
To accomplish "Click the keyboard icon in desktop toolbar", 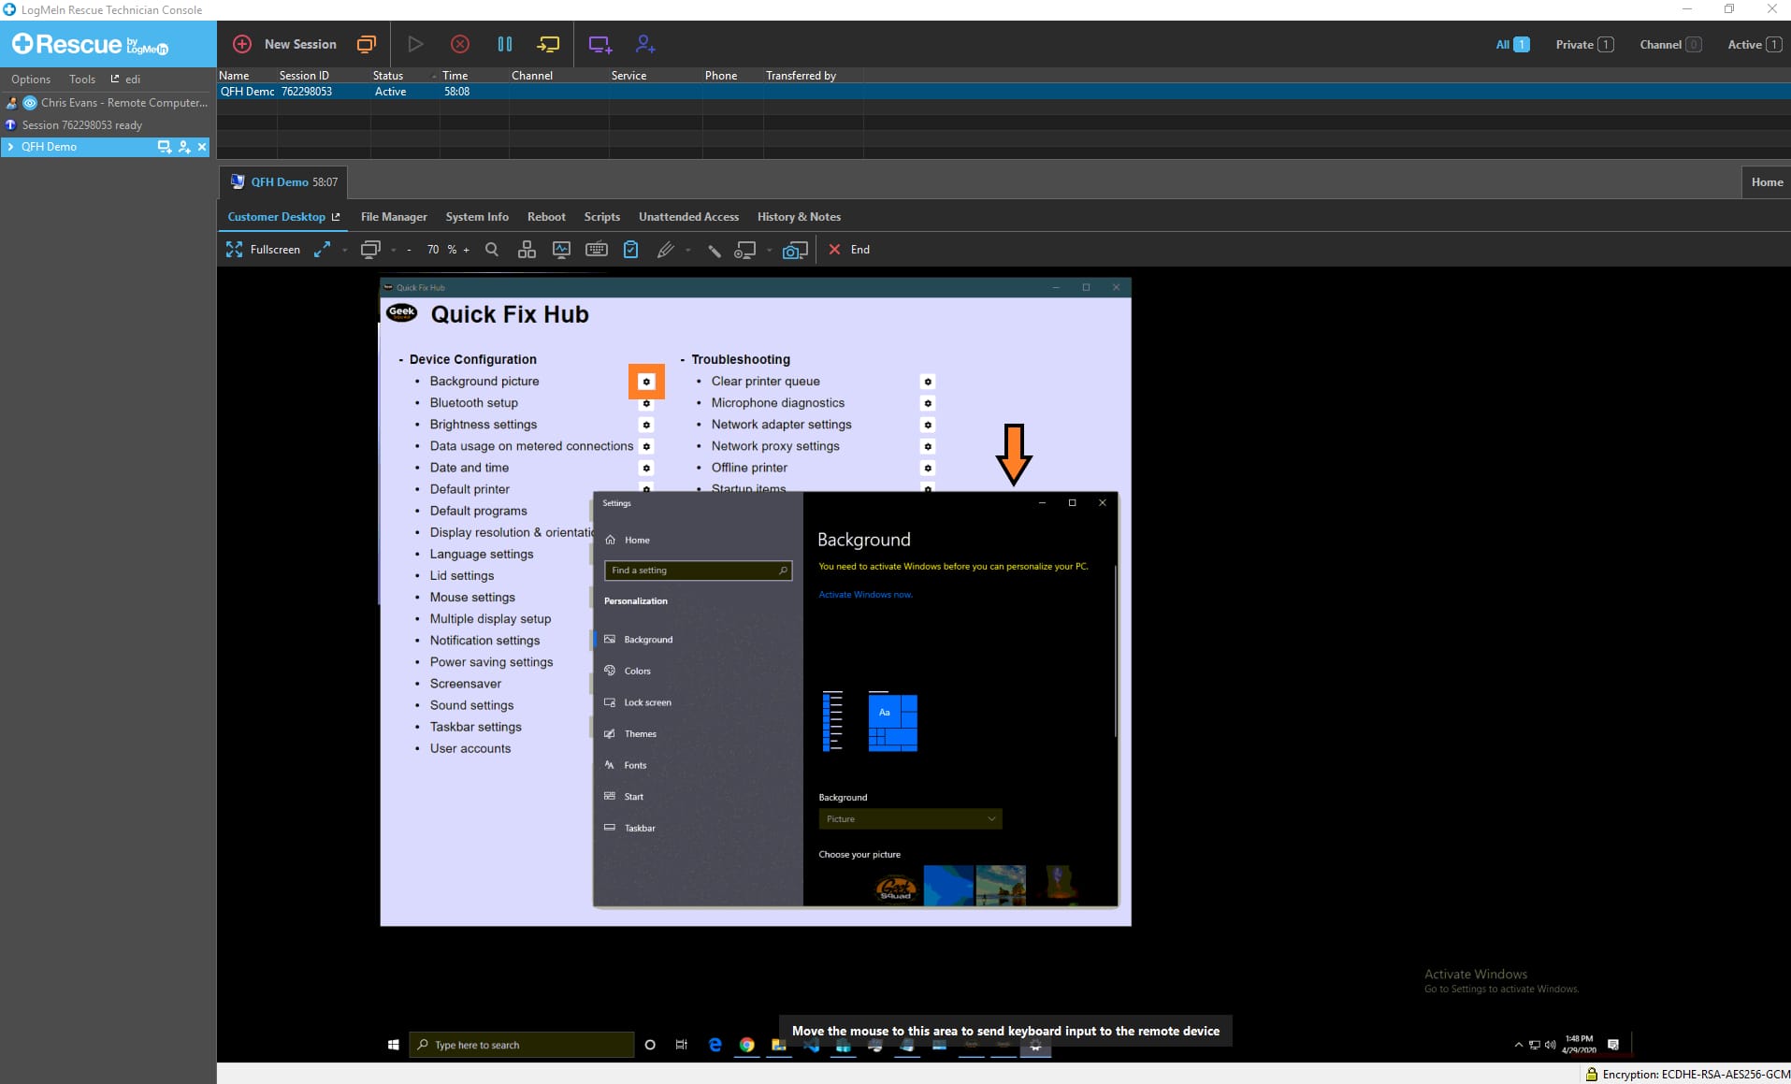I will point(596,250).
